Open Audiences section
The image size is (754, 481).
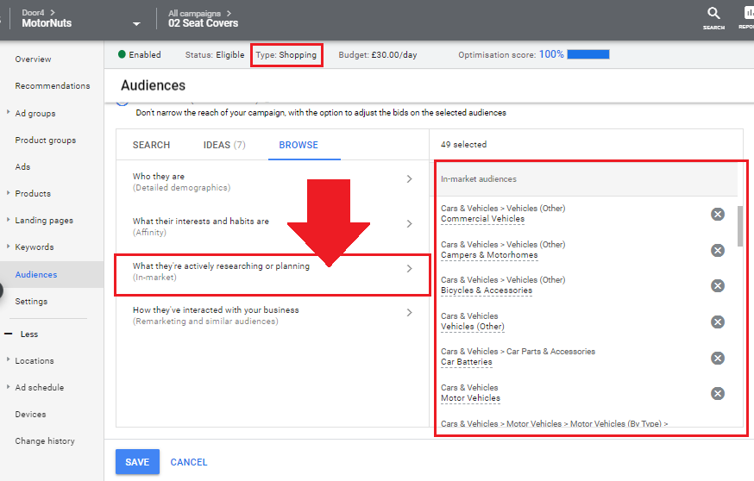(36, 274)
